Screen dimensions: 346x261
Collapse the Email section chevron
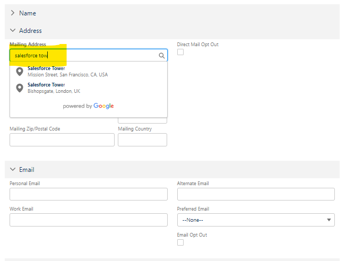13,170
